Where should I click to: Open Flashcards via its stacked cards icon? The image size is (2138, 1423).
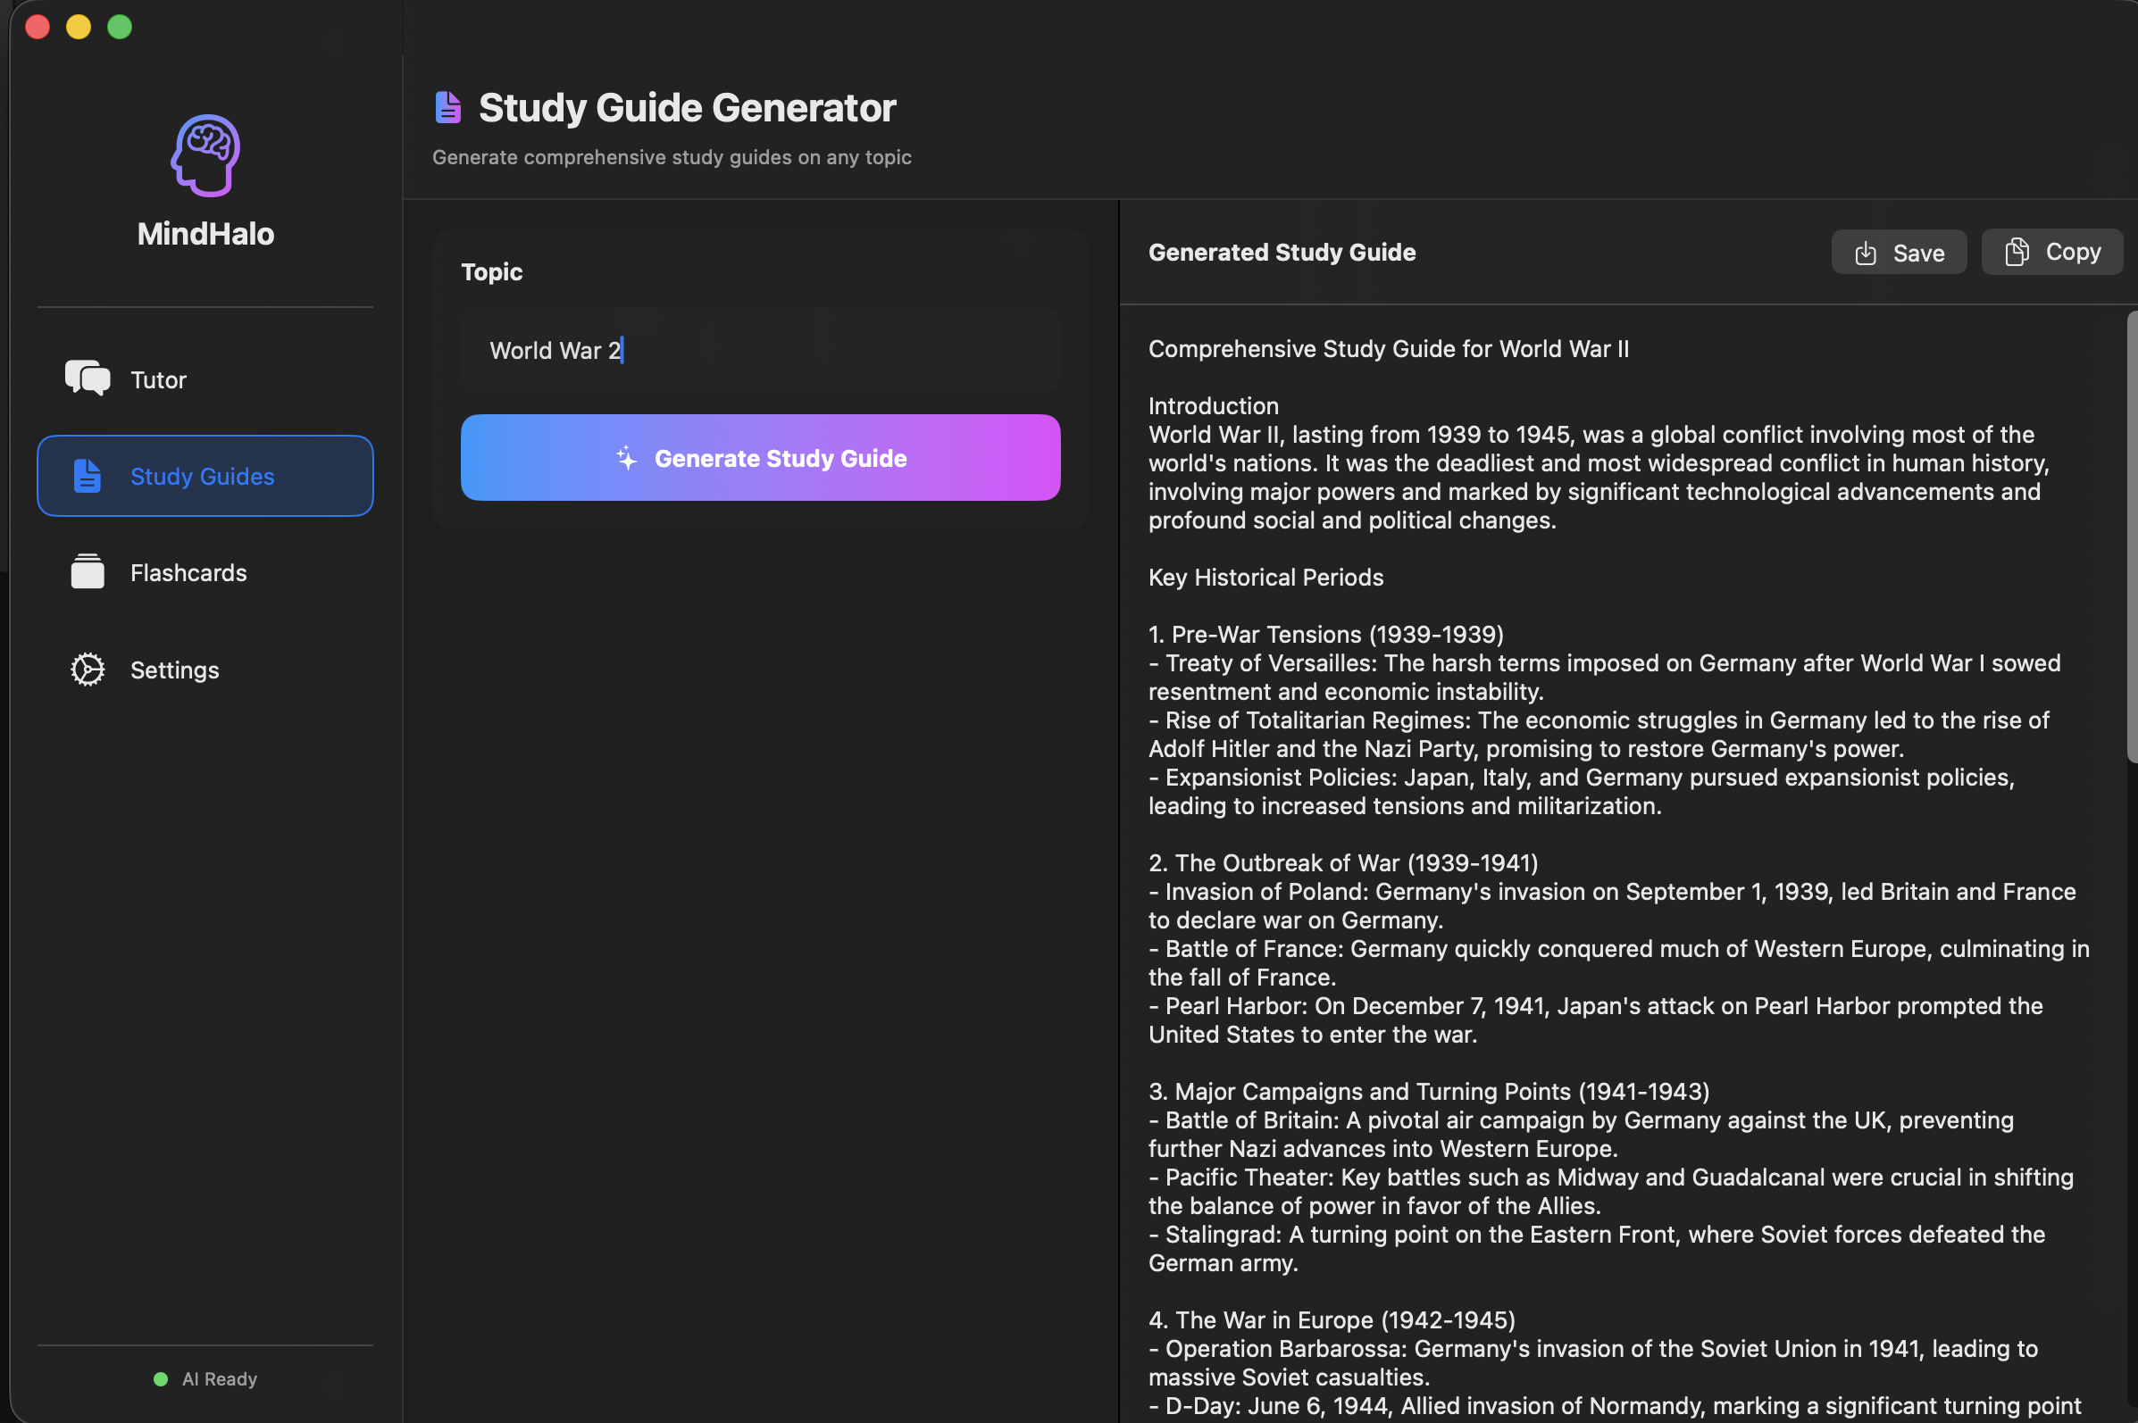click(x=87, y=571)
